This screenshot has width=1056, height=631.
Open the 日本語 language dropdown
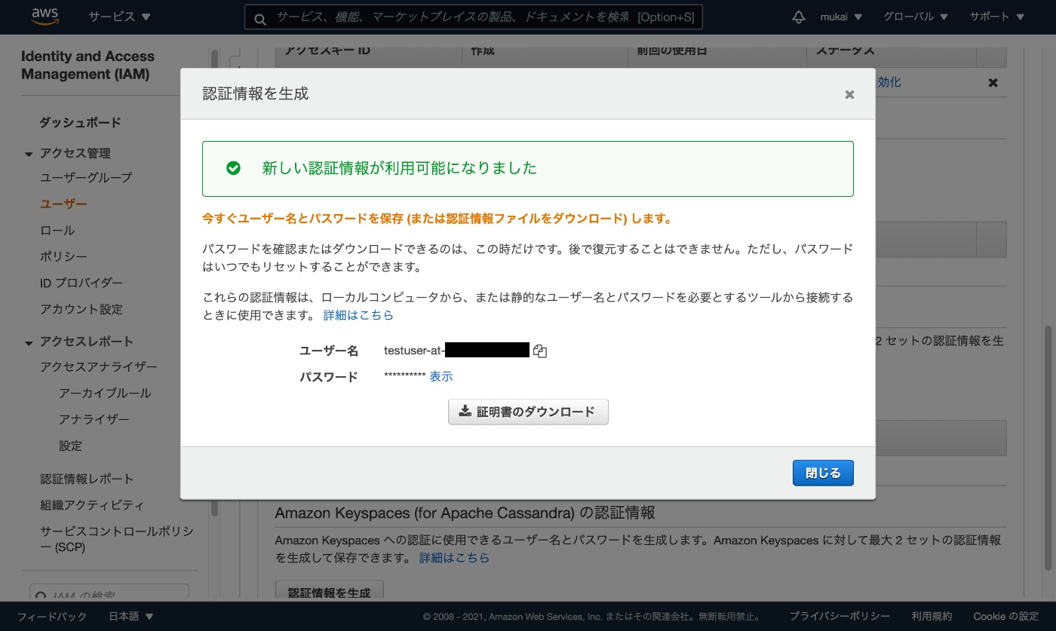click(x=131, y=616)
